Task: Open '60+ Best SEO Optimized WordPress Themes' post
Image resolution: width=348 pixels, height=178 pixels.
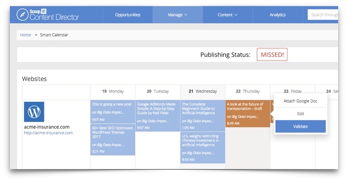Action: click(113, 139)
